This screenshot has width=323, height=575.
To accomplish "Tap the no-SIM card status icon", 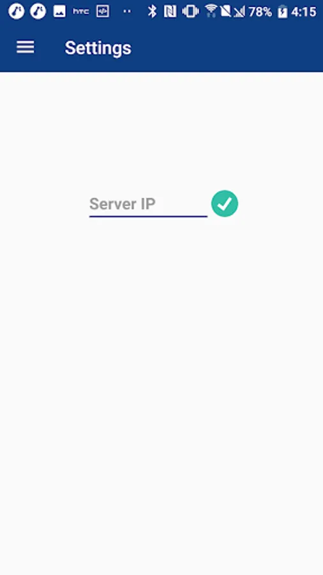I will [x=225, y=11].
